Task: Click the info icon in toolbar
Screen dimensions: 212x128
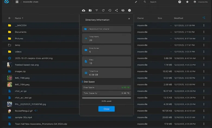Action: [x=130, y=10]
